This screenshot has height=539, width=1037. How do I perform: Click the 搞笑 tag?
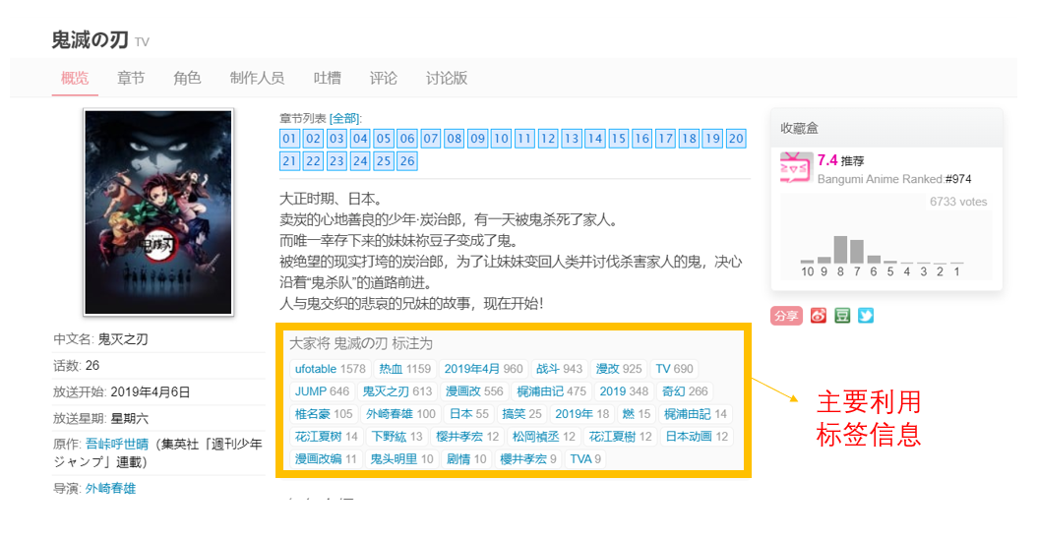521,413
